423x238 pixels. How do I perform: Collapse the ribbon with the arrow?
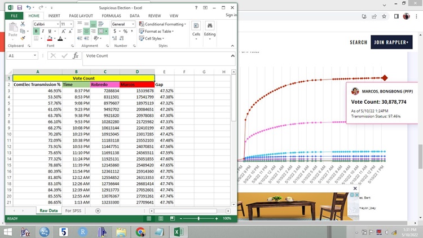tap(232, 46)
